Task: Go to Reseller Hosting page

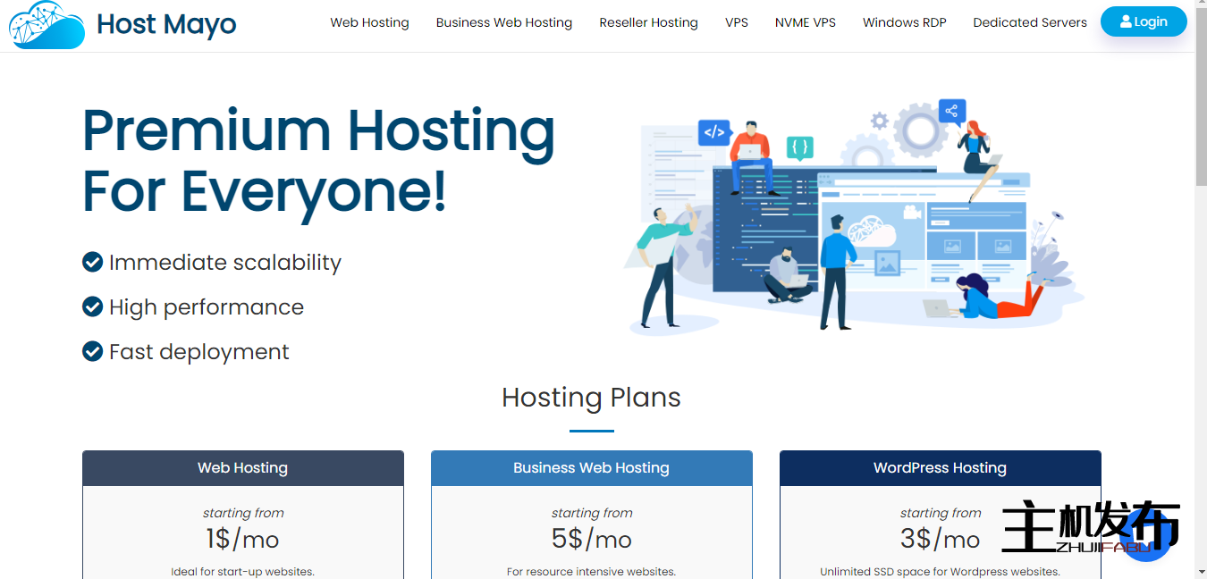Action: click(648, 22)
